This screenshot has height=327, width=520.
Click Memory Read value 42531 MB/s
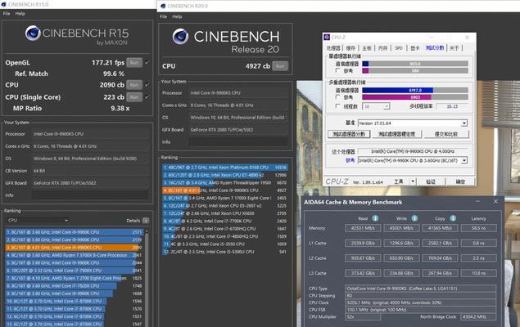click(363, 228)
